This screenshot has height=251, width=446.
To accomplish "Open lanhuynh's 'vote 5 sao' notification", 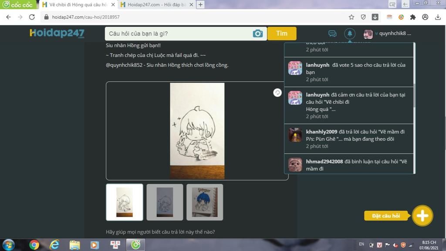I will [x=349, y=72].
